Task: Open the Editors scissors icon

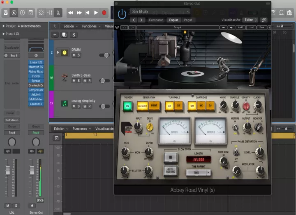Action: tap(58, 13)
